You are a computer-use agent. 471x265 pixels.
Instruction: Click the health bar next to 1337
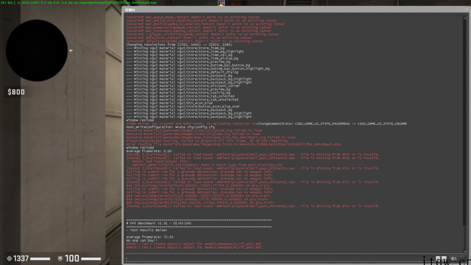40,259
